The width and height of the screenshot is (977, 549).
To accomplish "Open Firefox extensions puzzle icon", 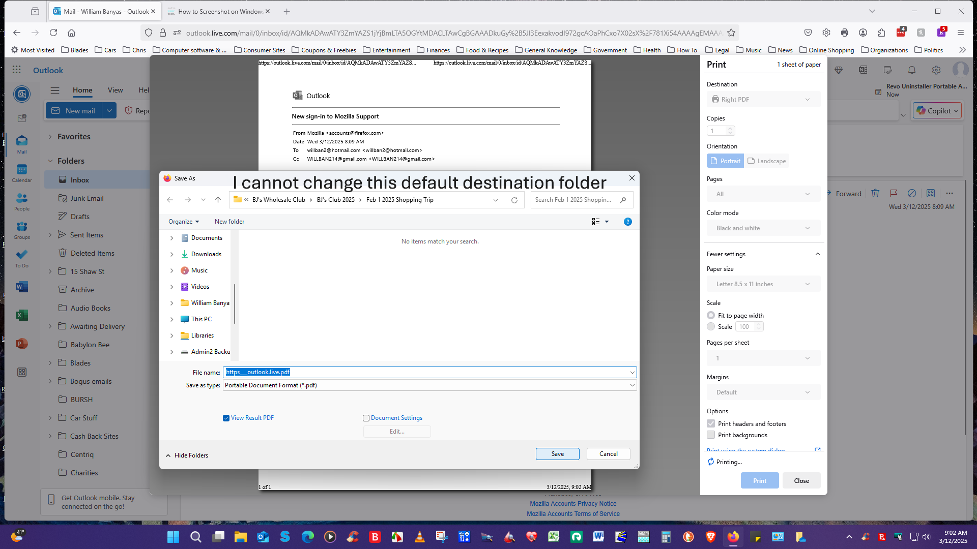I will pyautogui.click(x=881, y=33).
